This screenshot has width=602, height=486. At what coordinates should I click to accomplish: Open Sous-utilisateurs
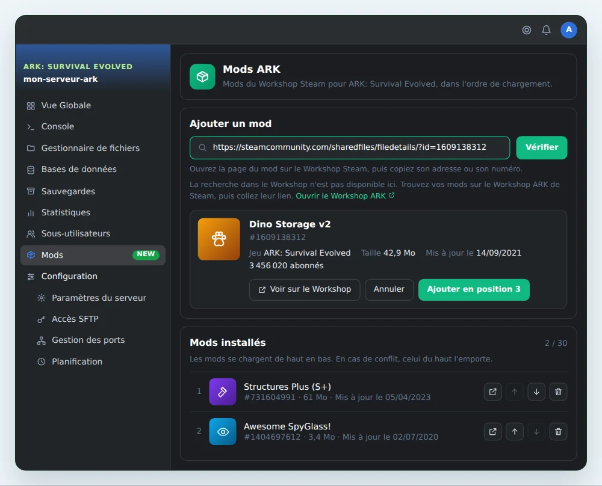[x=93, y=233]
